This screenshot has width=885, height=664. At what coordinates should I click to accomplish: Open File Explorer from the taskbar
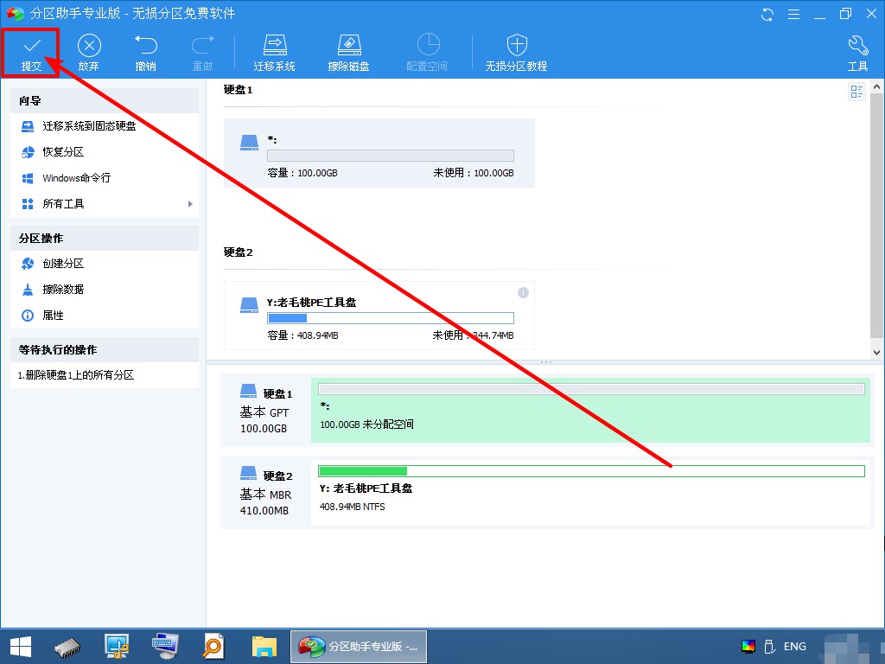(264, 647)
